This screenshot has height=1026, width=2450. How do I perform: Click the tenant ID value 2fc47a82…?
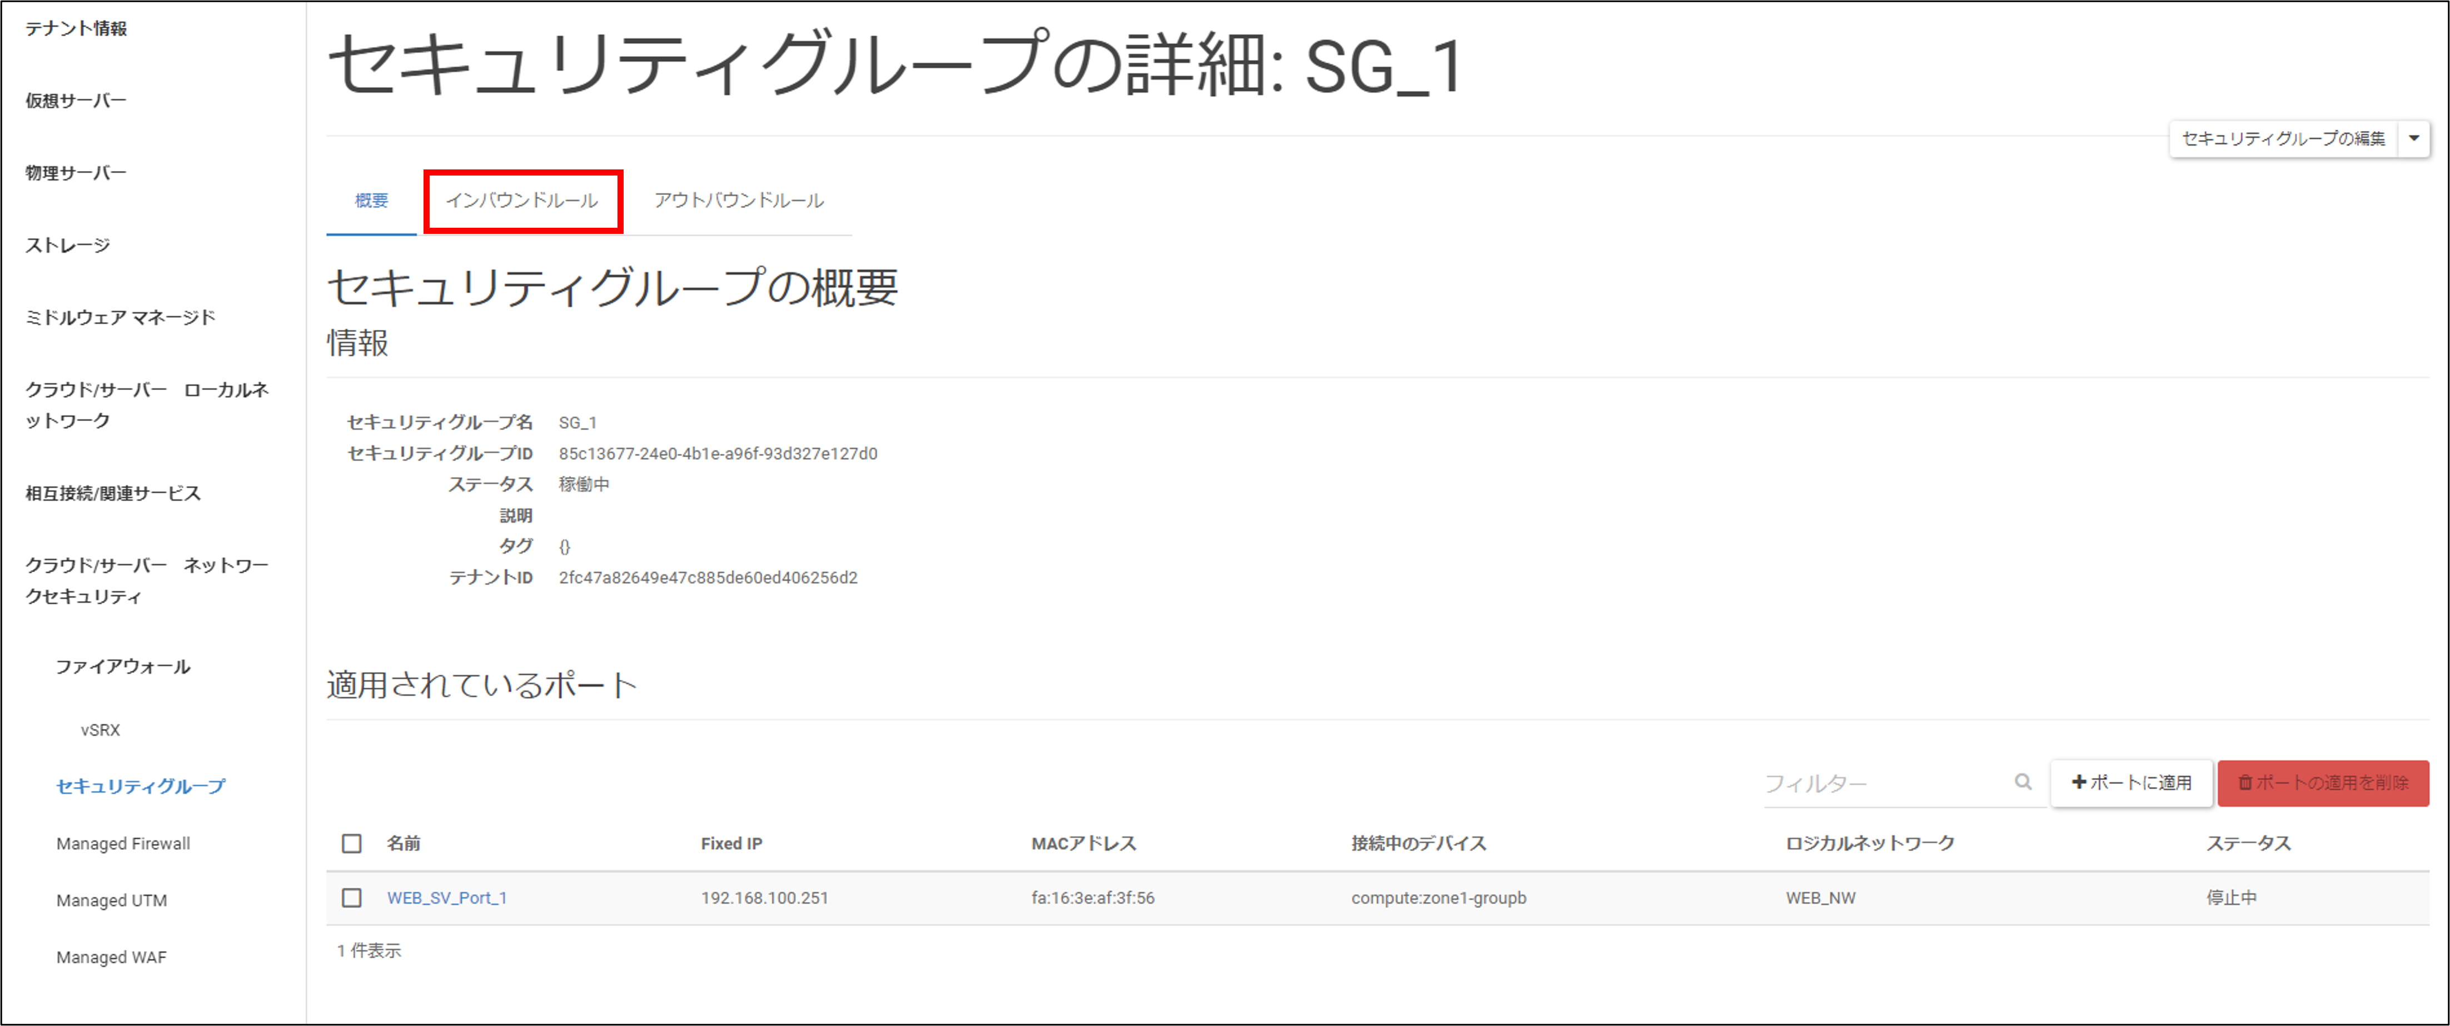(x=708, y=578)
